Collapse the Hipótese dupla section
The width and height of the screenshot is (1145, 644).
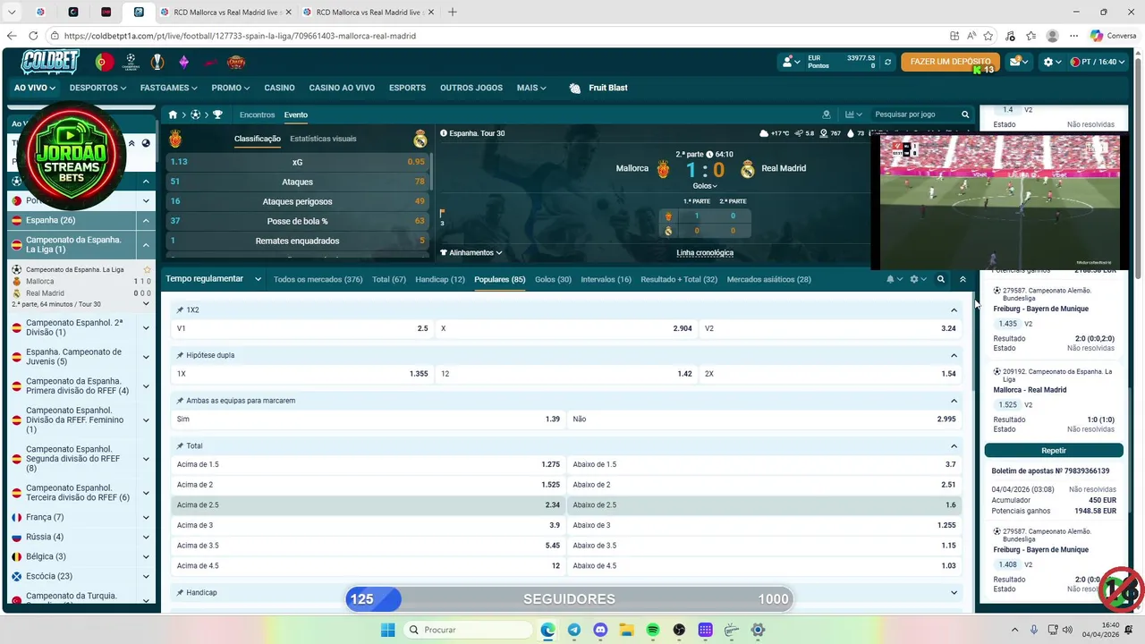pos(954,355)
